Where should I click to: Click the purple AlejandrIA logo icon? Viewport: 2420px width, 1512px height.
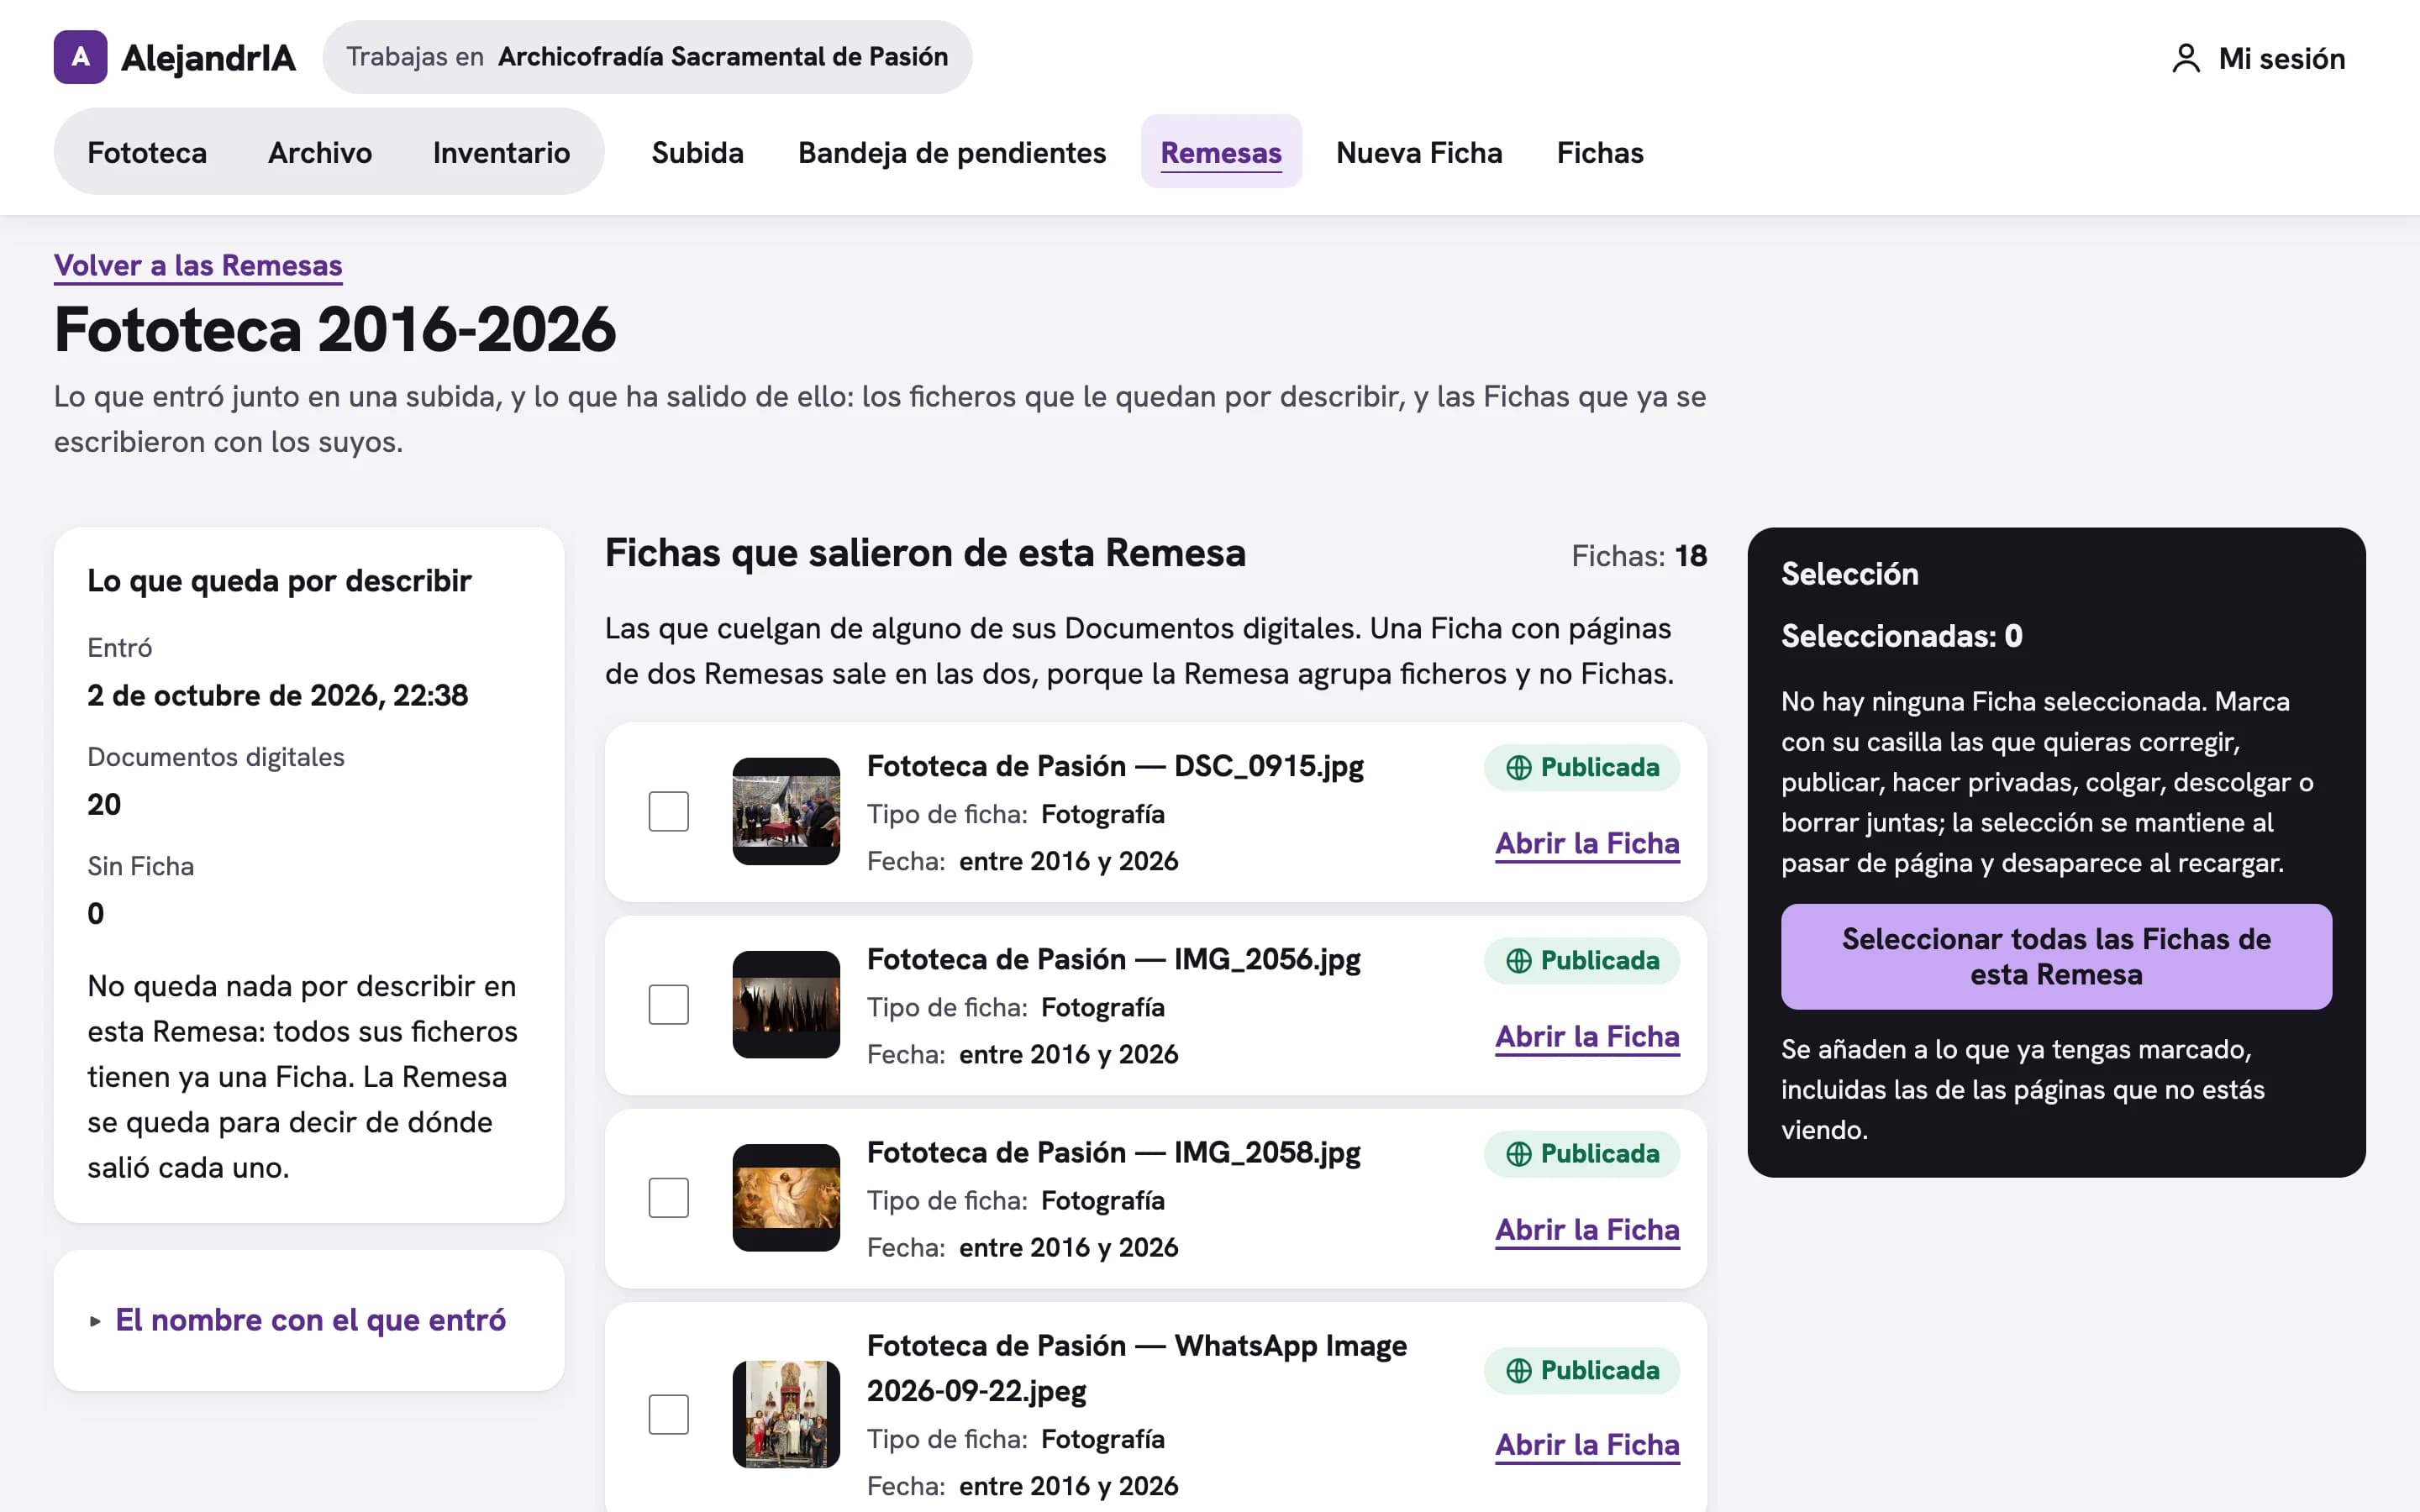[80, 57]
